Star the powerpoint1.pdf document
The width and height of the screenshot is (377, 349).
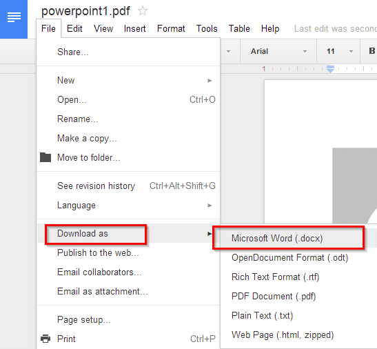click(143, 11)
